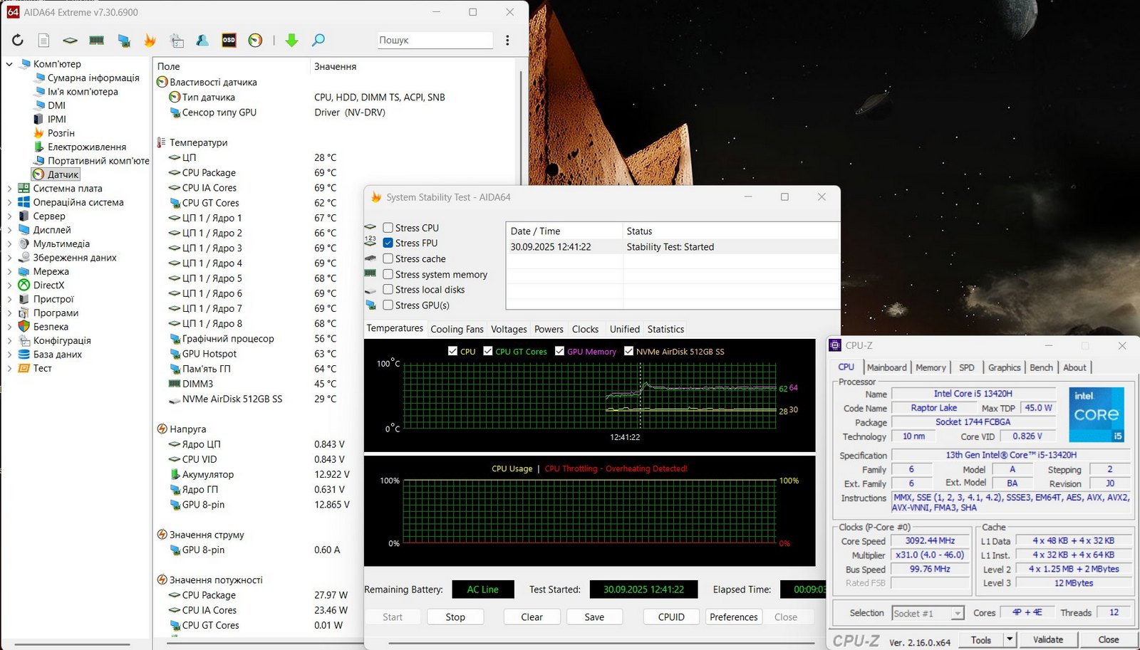Open the three-dot menu in AIDA64 toolbar
This screenshot has width=1140, height=650.
tap(507, 41)
